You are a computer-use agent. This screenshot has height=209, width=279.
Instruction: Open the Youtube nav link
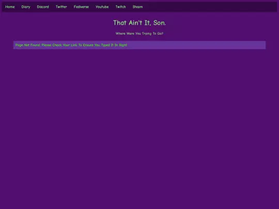(x=102, y=7)
